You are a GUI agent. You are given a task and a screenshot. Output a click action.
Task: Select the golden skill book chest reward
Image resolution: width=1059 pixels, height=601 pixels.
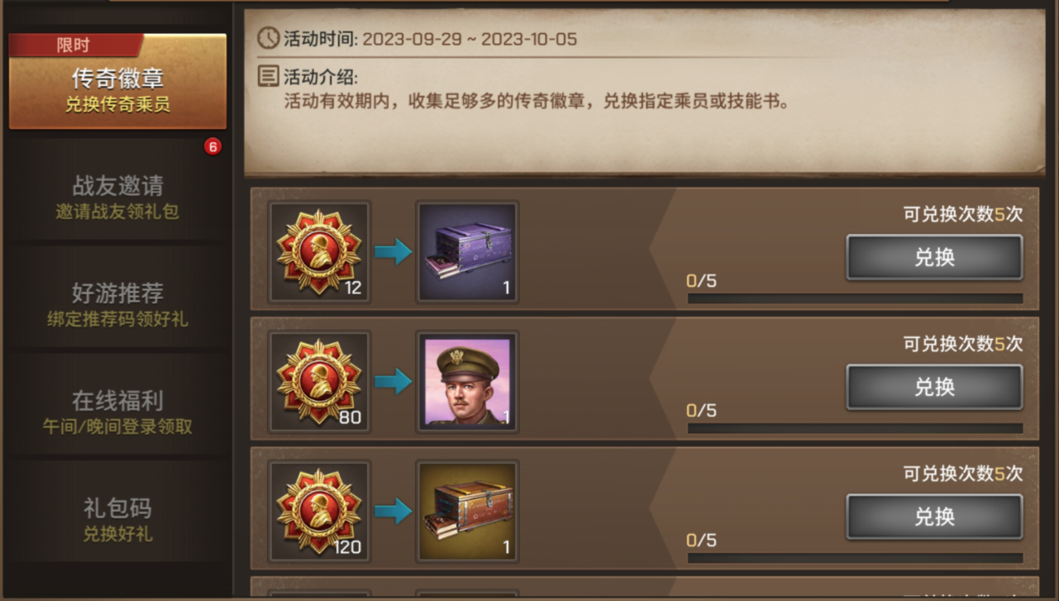coord(467,511)
